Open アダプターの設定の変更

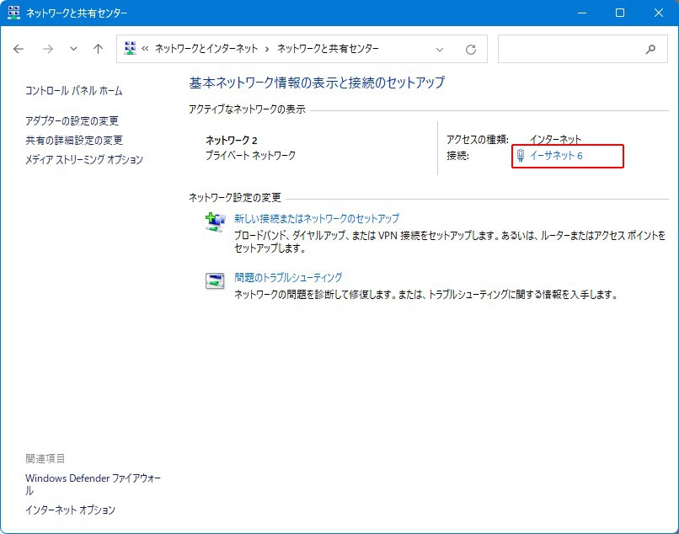(72, 121)
